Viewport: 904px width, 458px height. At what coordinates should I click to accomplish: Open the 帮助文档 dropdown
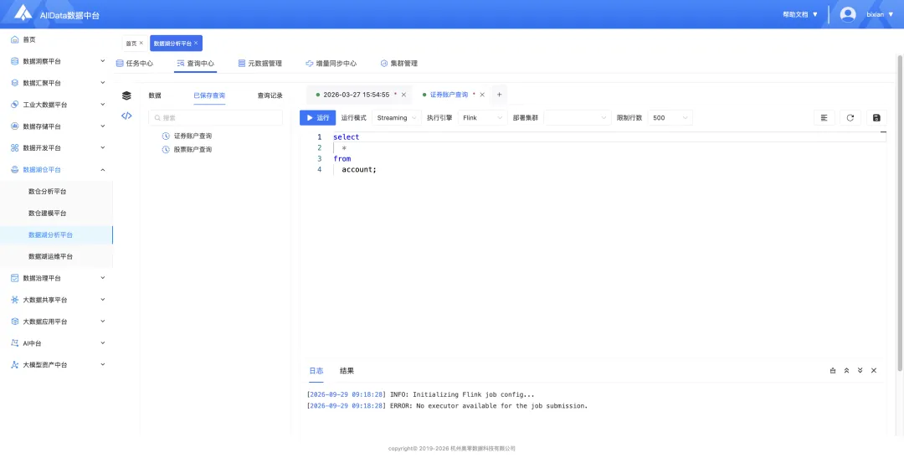click(x=800, y=14)
